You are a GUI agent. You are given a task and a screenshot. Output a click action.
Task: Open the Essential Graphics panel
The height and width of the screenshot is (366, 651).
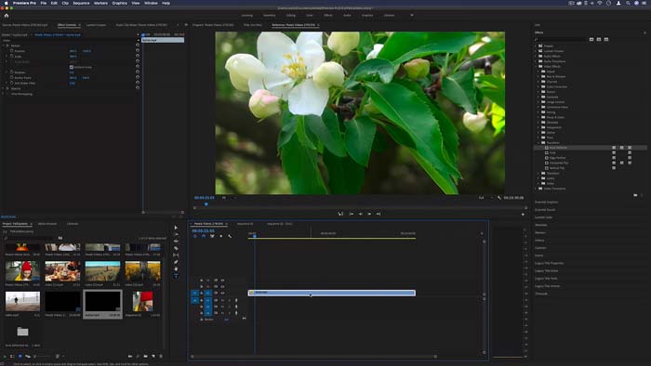(547, 203)
